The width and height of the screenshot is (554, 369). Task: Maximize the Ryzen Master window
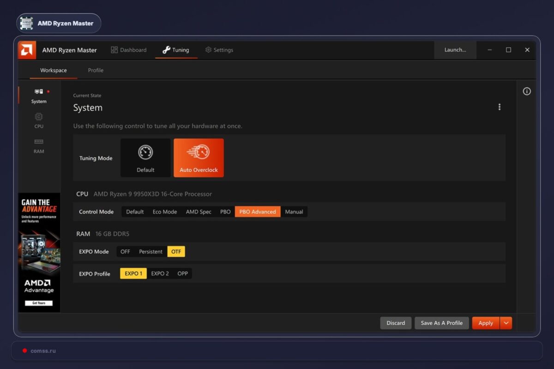coord(508,50)
